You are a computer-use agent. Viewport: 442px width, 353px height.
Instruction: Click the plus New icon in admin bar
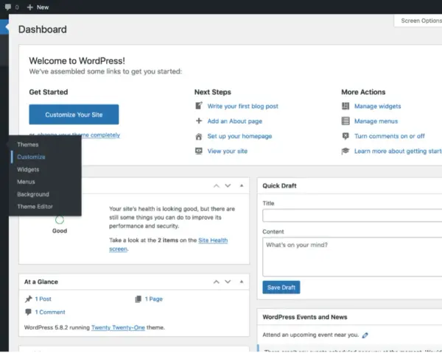tap(30, 7)
